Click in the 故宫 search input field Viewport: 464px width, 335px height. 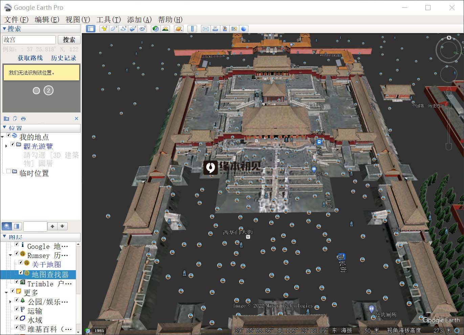point(29,40)
